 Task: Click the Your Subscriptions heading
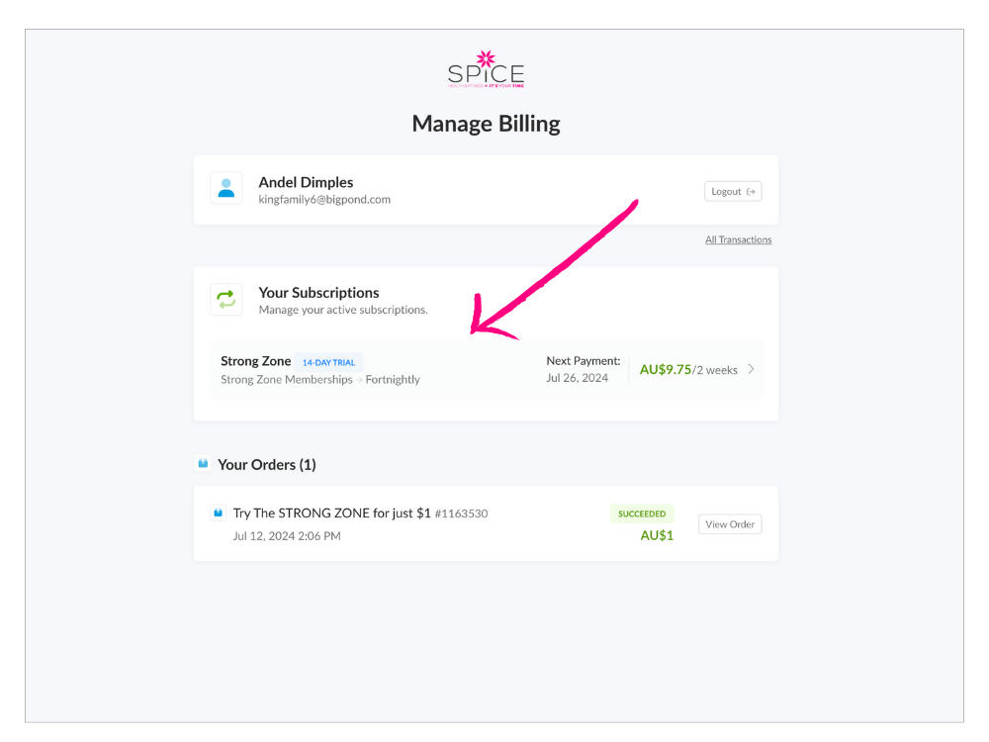point(318,293)
